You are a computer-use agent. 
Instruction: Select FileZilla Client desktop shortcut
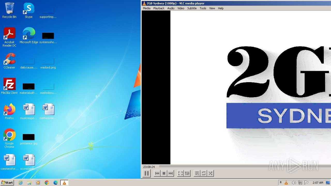pyautogui.click(x=9, y=86)
